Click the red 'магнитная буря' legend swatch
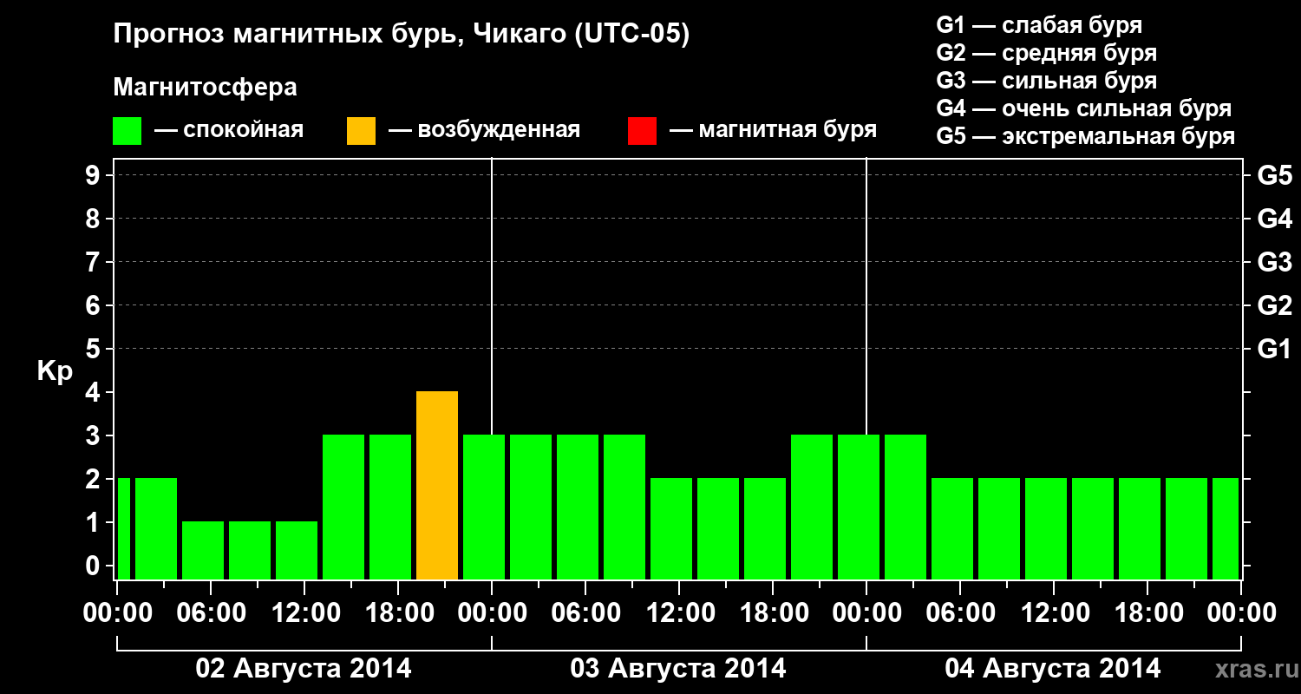Image resolution: width=1301 pixels, height=694 pixels. tap(642, 131)
